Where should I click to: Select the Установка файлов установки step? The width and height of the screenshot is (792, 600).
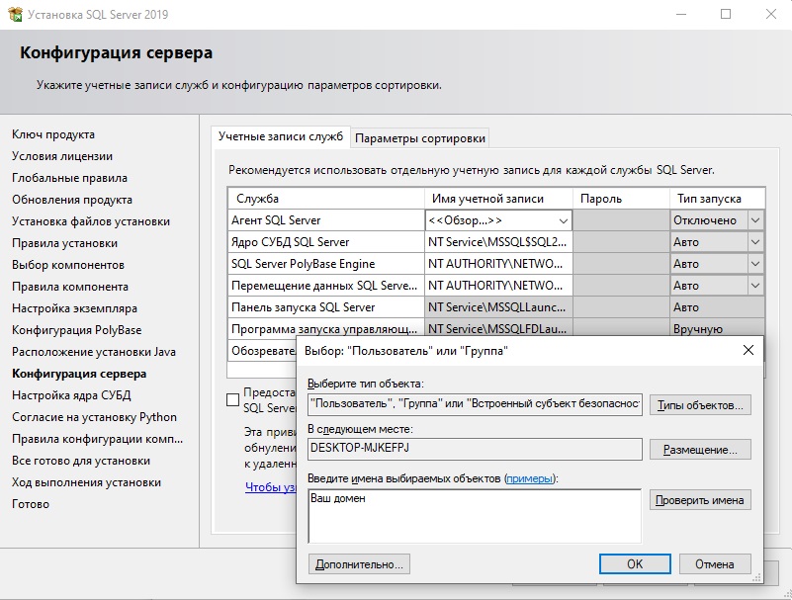[91, 221]
